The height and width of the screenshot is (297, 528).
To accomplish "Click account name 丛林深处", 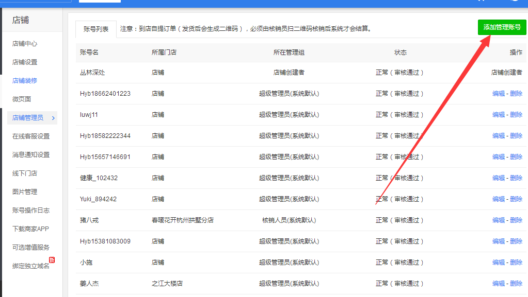I will point(92,73).
